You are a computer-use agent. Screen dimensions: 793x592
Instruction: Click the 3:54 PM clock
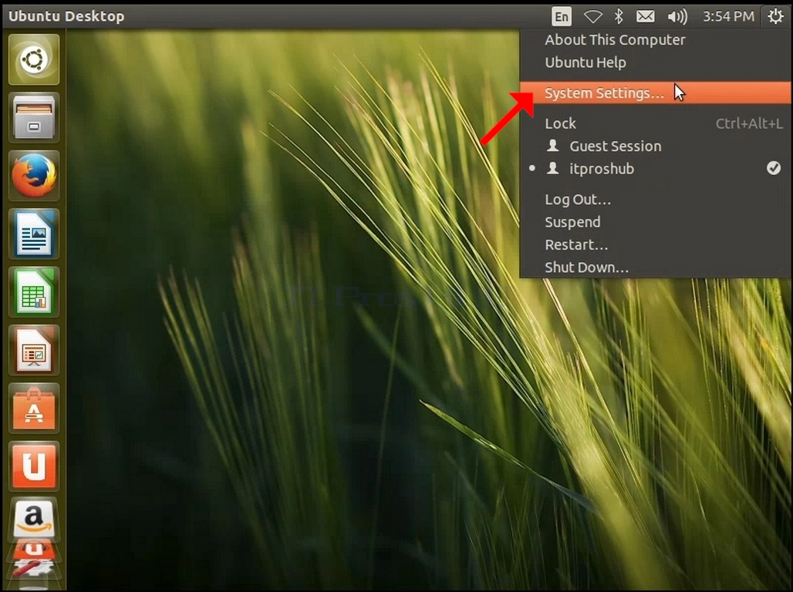[728, 17]
